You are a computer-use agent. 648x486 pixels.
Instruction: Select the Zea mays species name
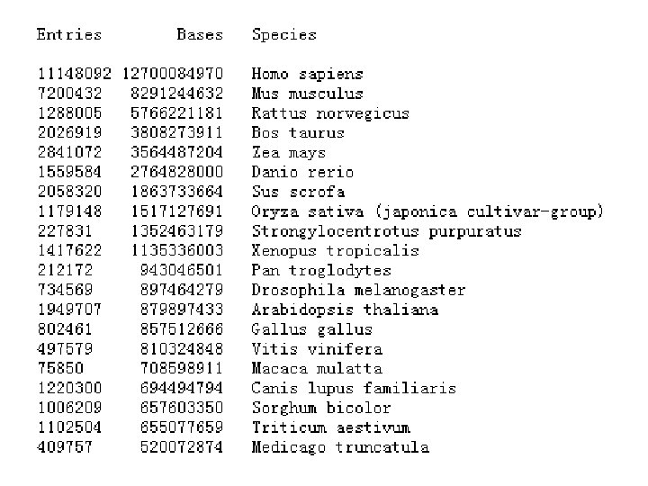pyautogui.click(x=288, y=153)
